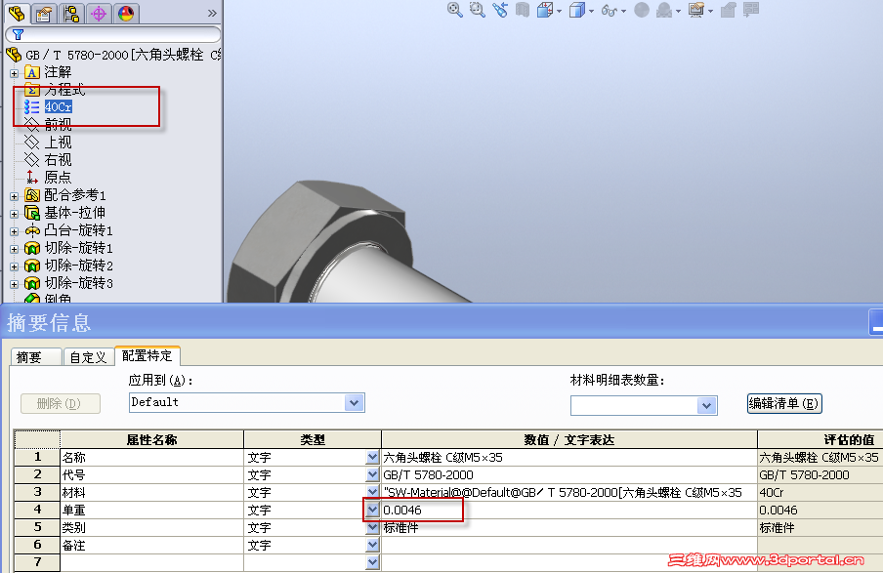Switch to the 自定义 tab
The height and width of the screenshot is (573, 883).
point(89,357)
